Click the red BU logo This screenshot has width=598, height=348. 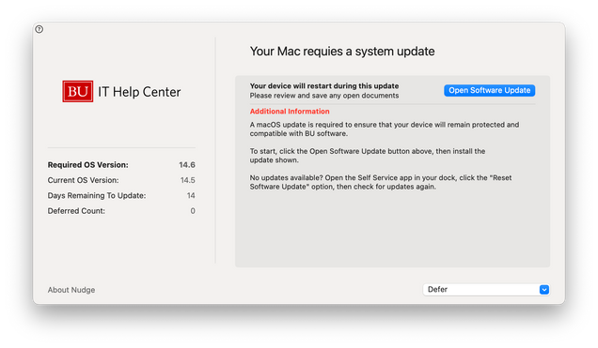click(x=78, y=91)
